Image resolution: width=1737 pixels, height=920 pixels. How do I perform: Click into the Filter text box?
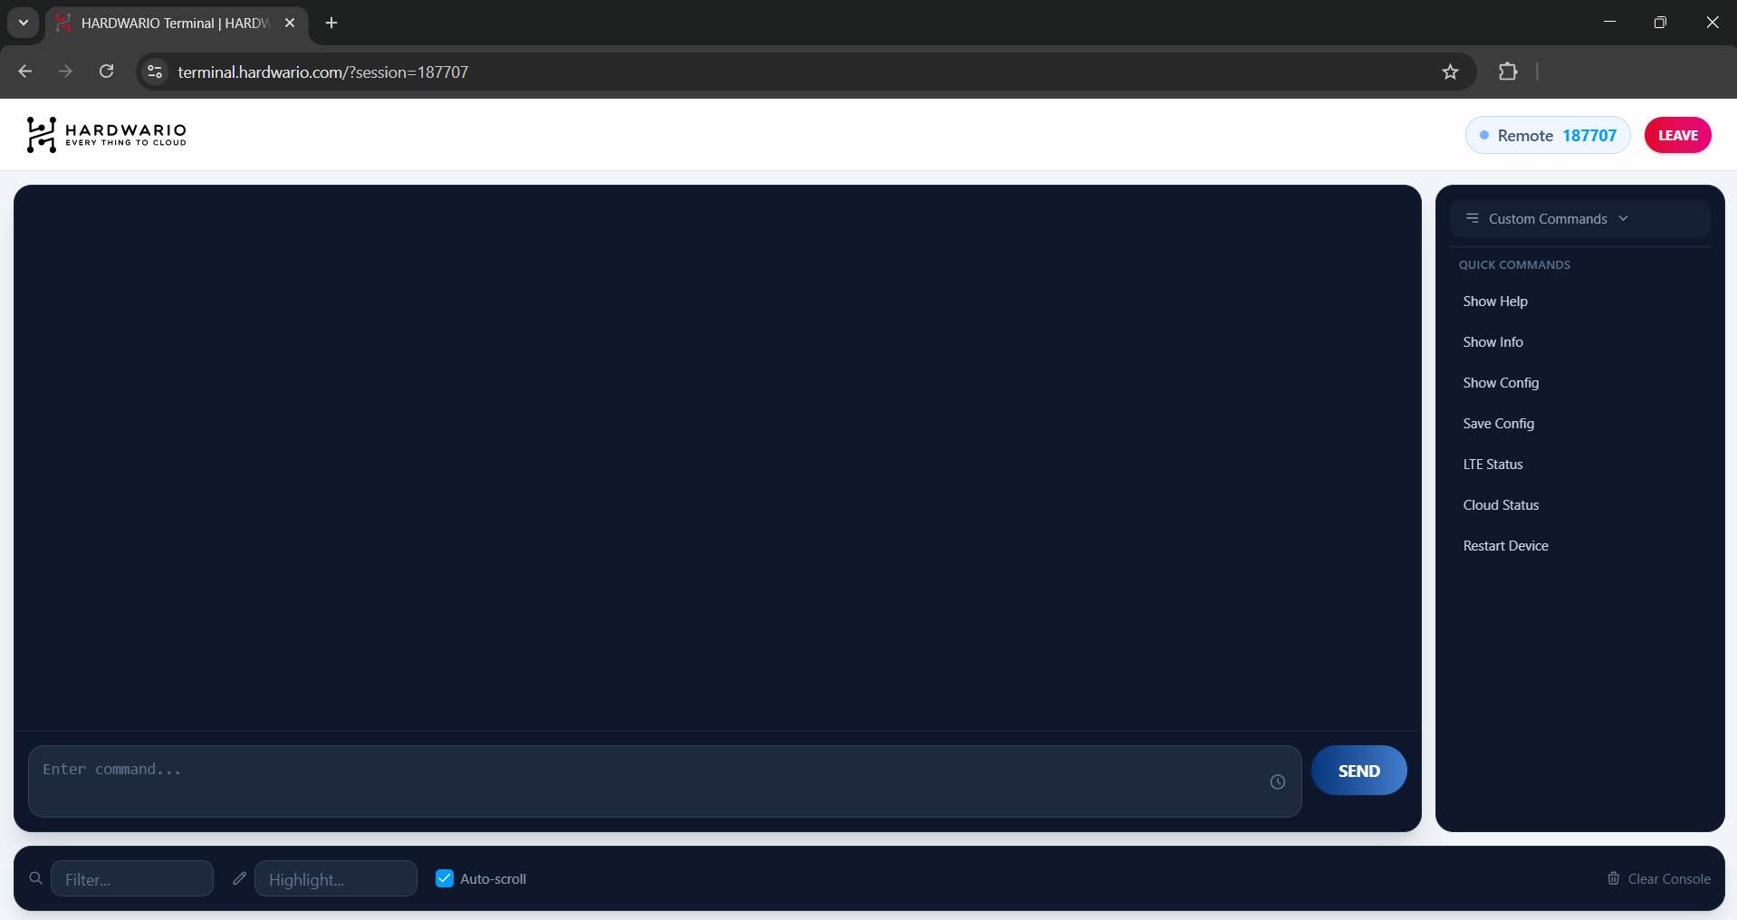132,878
